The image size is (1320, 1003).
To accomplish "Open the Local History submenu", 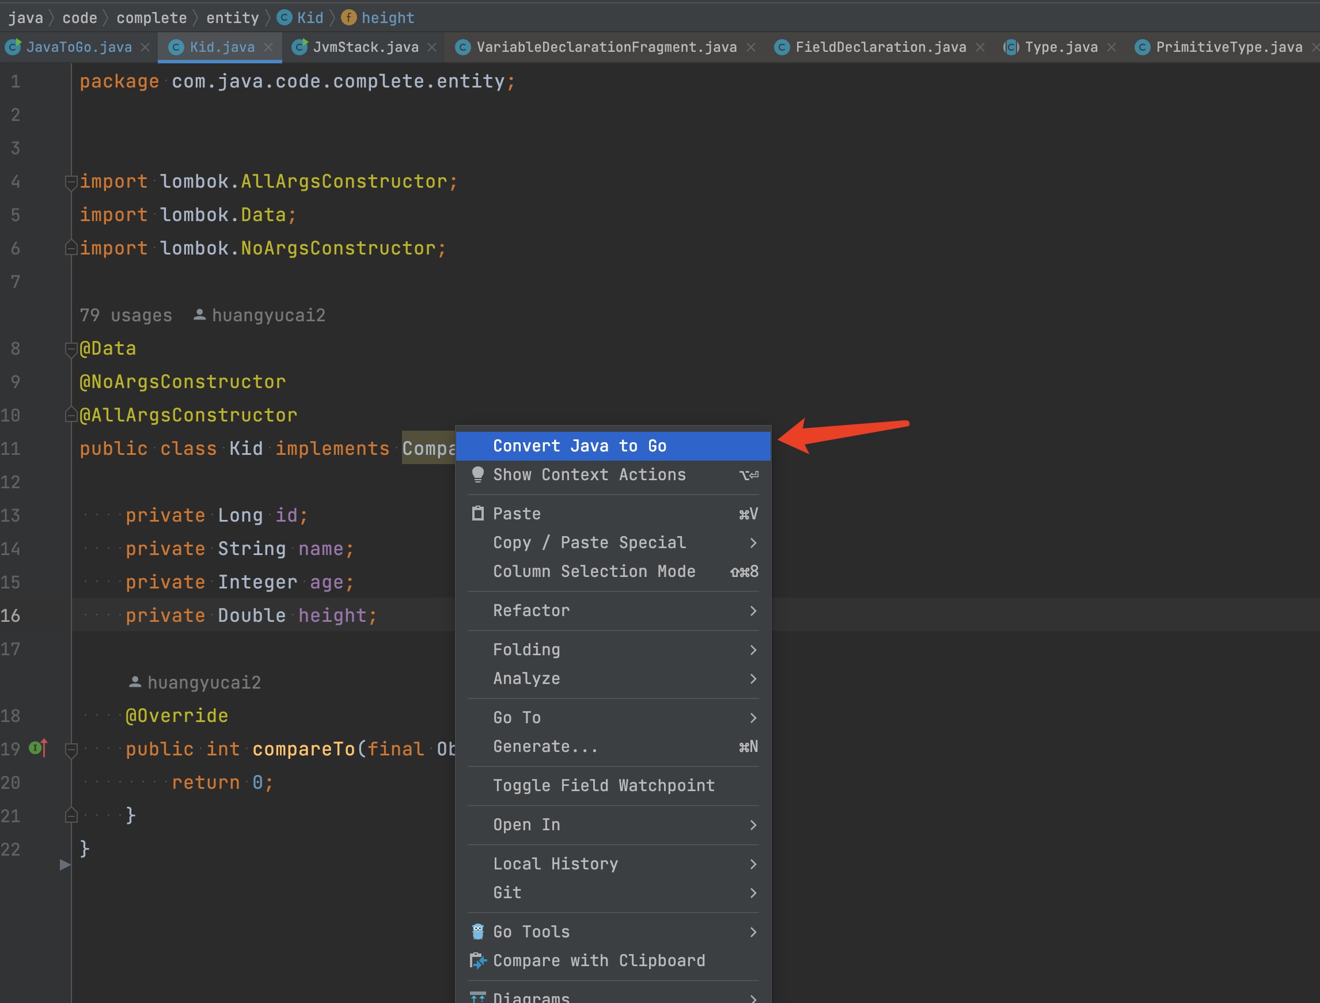I will (555, 864).
